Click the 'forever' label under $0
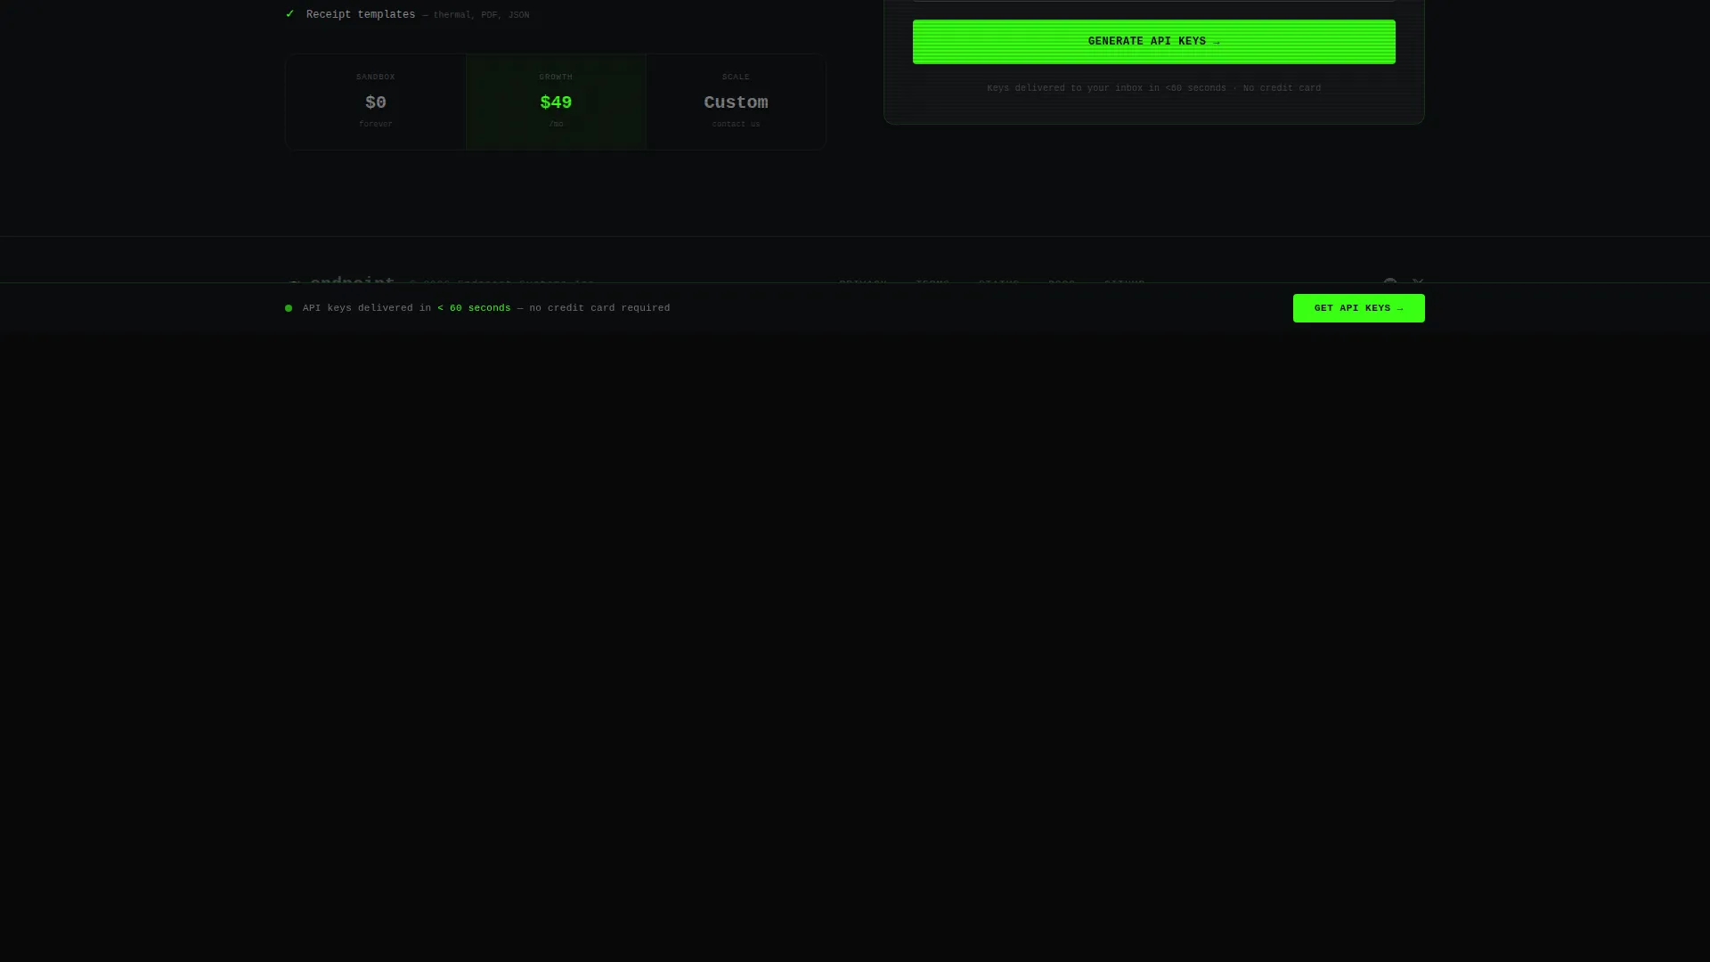This screenshot has height=962, width=1710. point(376,125)
